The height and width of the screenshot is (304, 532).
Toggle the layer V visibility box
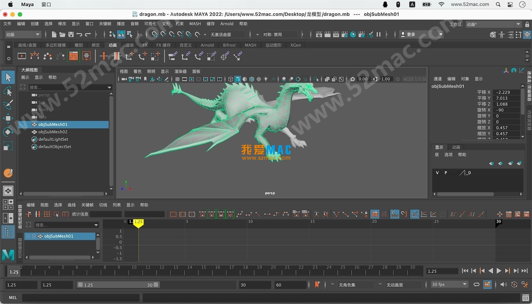point(437,173)
